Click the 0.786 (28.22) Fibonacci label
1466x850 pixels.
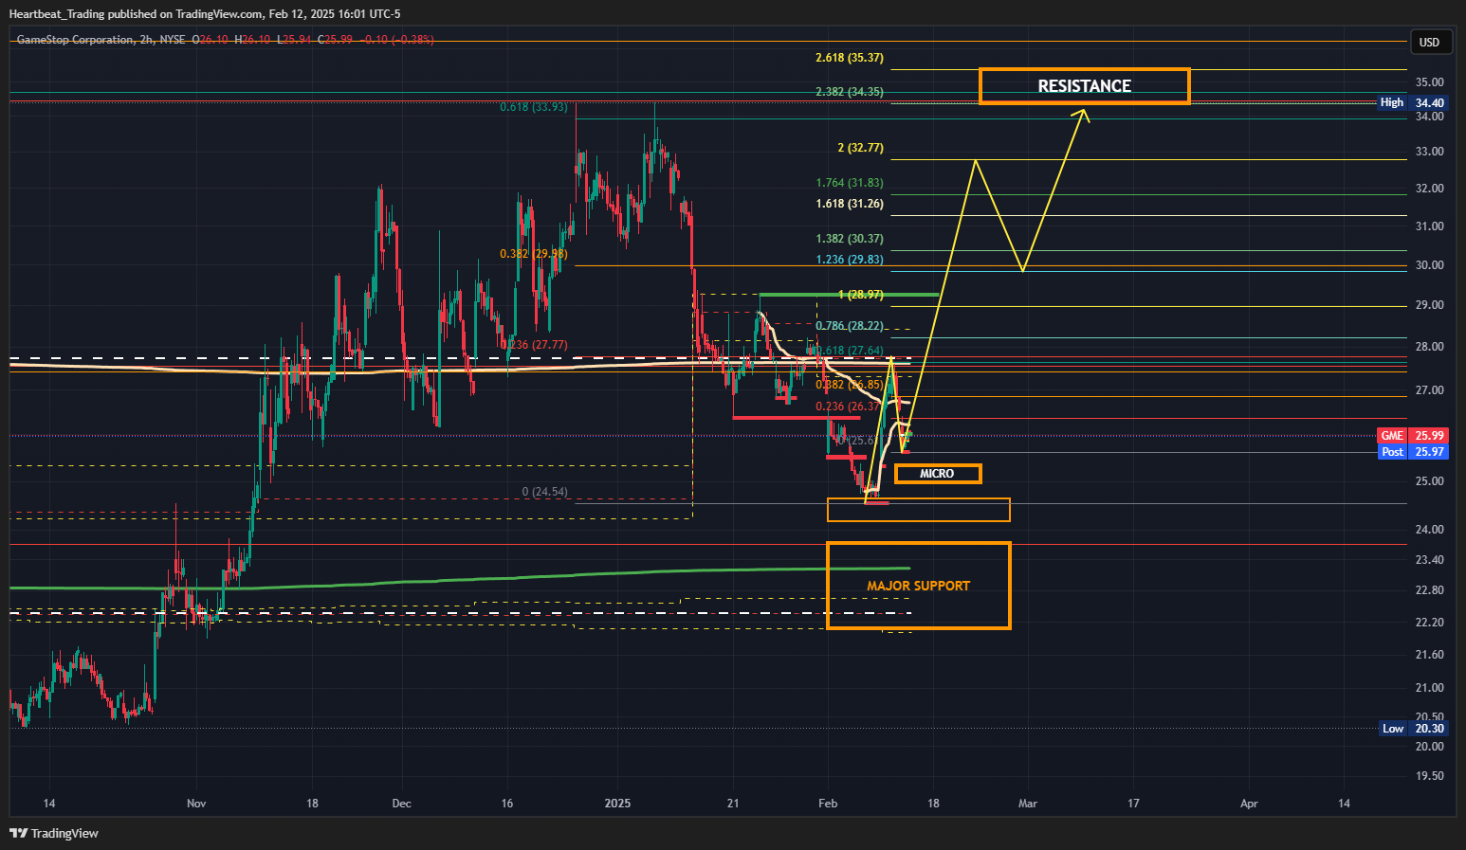pos(850,326)
